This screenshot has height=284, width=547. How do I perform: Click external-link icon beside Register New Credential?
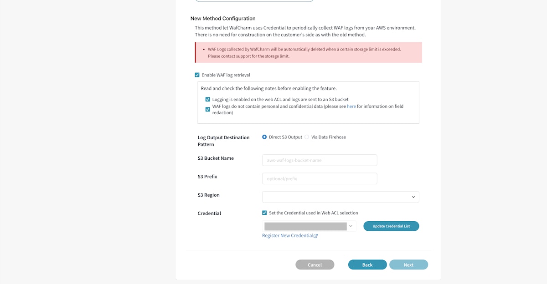(x=316, y=236)
